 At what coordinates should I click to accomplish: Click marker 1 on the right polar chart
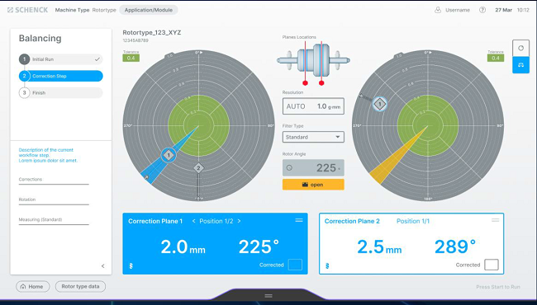(379, 104)
